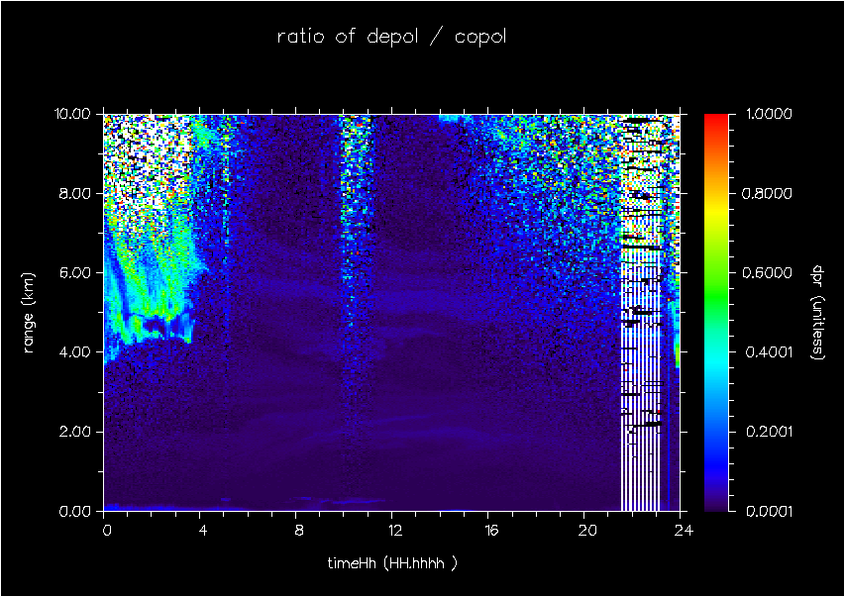The width and height of the screenshot is (845, 597).
Task: Click the colorbar label 'dpr (unitless)'
Action: pyautogui.click(x=817, y=313)
